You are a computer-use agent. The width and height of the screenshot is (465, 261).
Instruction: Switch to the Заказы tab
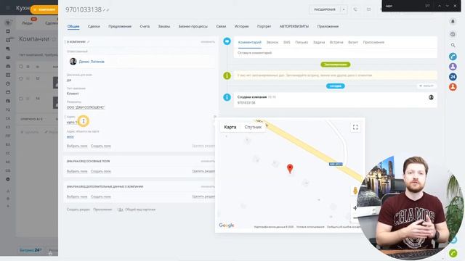click(x=164, y=26)
